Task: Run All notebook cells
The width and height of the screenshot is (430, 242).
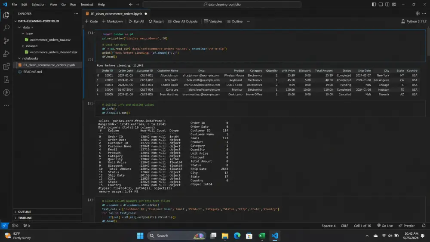Action: pyautogui.click(x=136, y=21)
